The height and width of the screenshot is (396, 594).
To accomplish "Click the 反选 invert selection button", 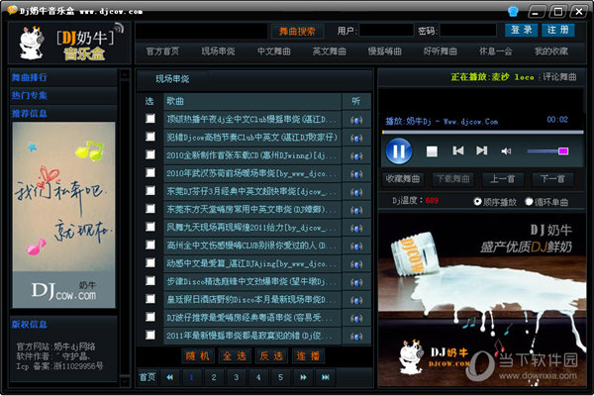I will pyautogui.click(x=271, y=355).
